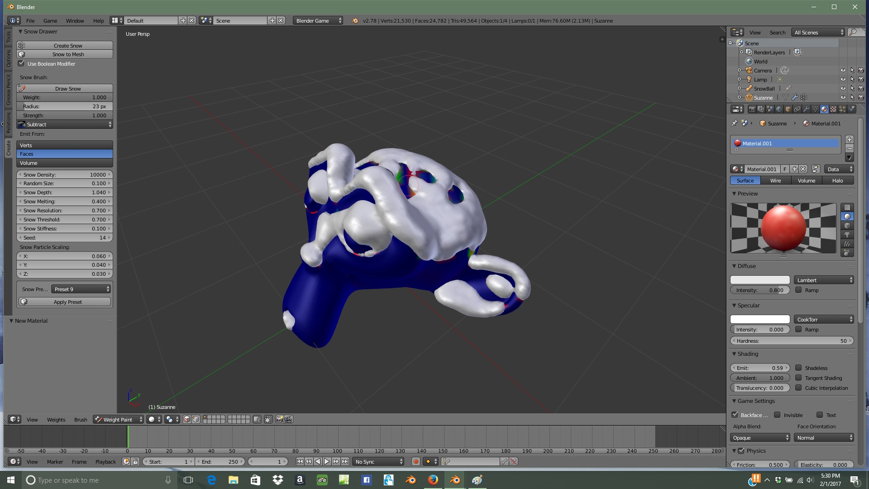Open the Constraints chain-link properties tab
Screen dimensions: 869x489
point(797,109)
